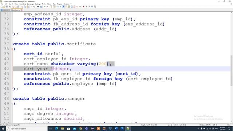Screen dimensions: 233x131
Task: Open the Macro menu
Action: click(x=49, y=4)
